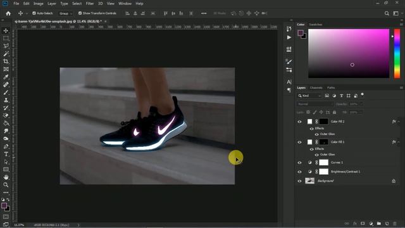
Task: Add a layer style with fx button
Action: click(x=355, y=224)
